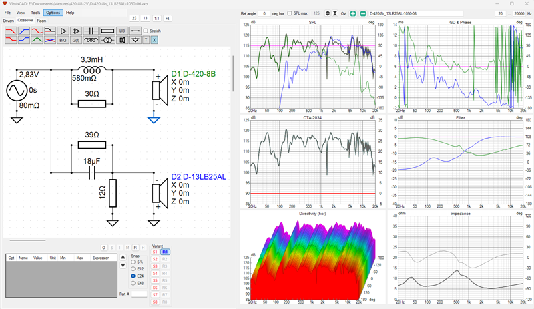Switch to the Drivers tab

click(x=9, y=21)
